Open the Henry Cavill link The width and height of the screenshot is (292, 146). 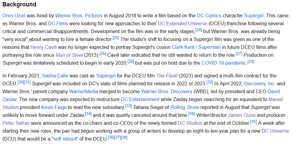pyautogui.click(x=44, y=47)
